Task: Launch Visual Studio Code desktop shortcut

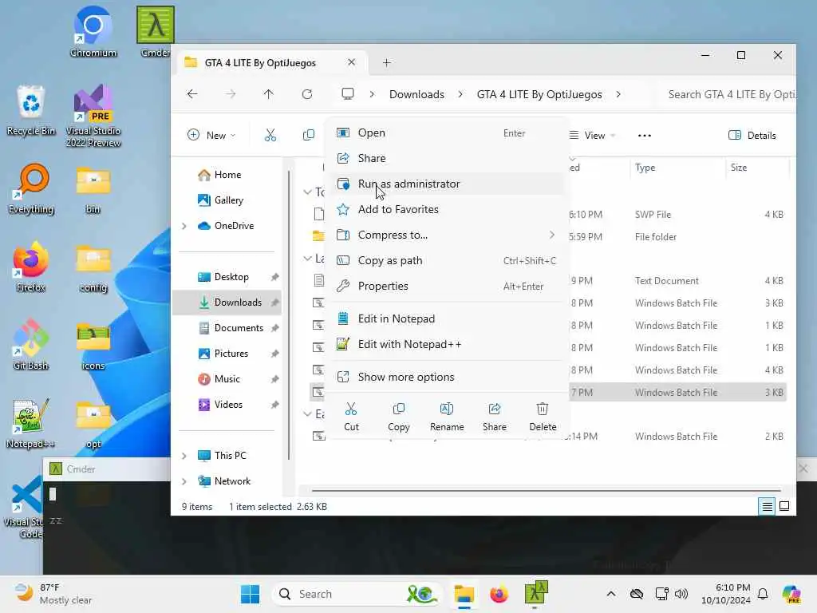Action: tap(23, 506)
